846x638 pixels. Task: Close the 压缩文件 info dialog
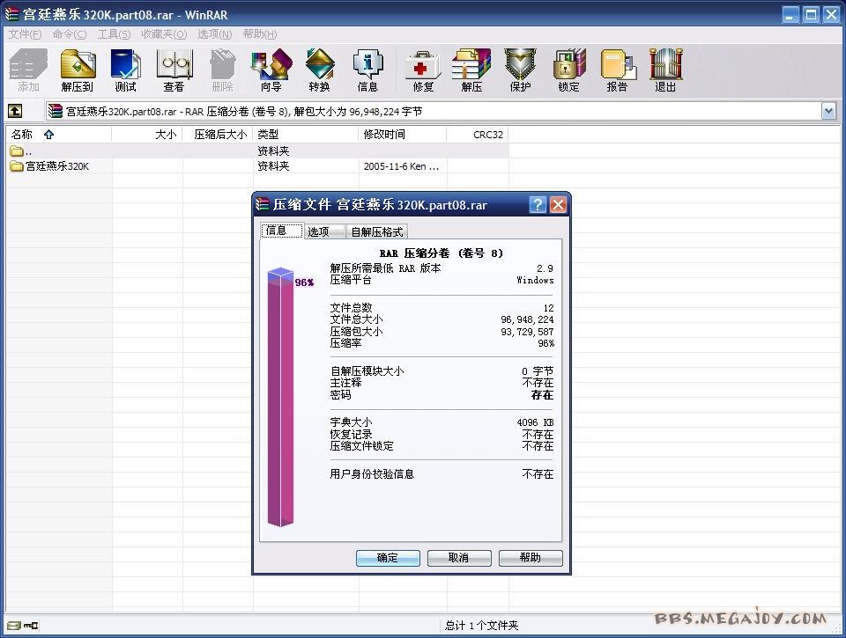coord(558,205)
